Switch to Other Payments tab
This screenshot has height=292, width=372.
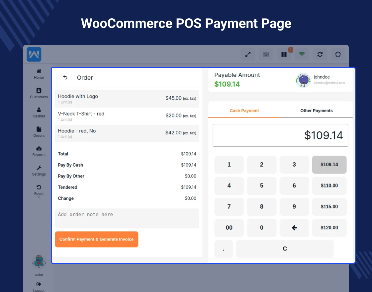(x=316, y=110)
